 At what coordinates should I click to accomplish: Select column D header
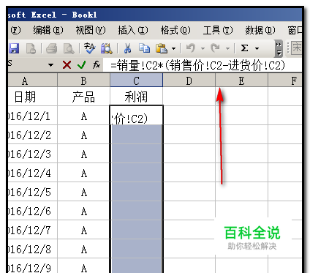(189, 81)
